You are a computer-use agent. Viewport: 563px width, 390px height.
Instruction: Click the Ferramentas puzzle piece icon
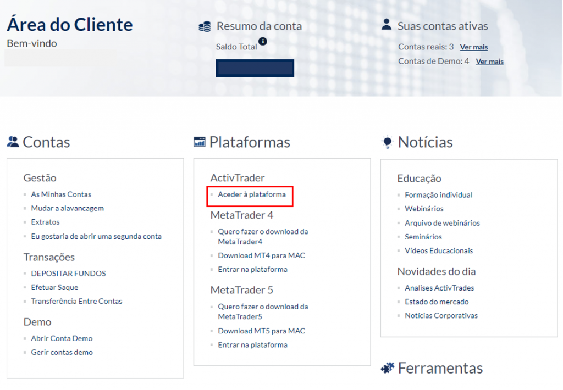pos(388,368)
